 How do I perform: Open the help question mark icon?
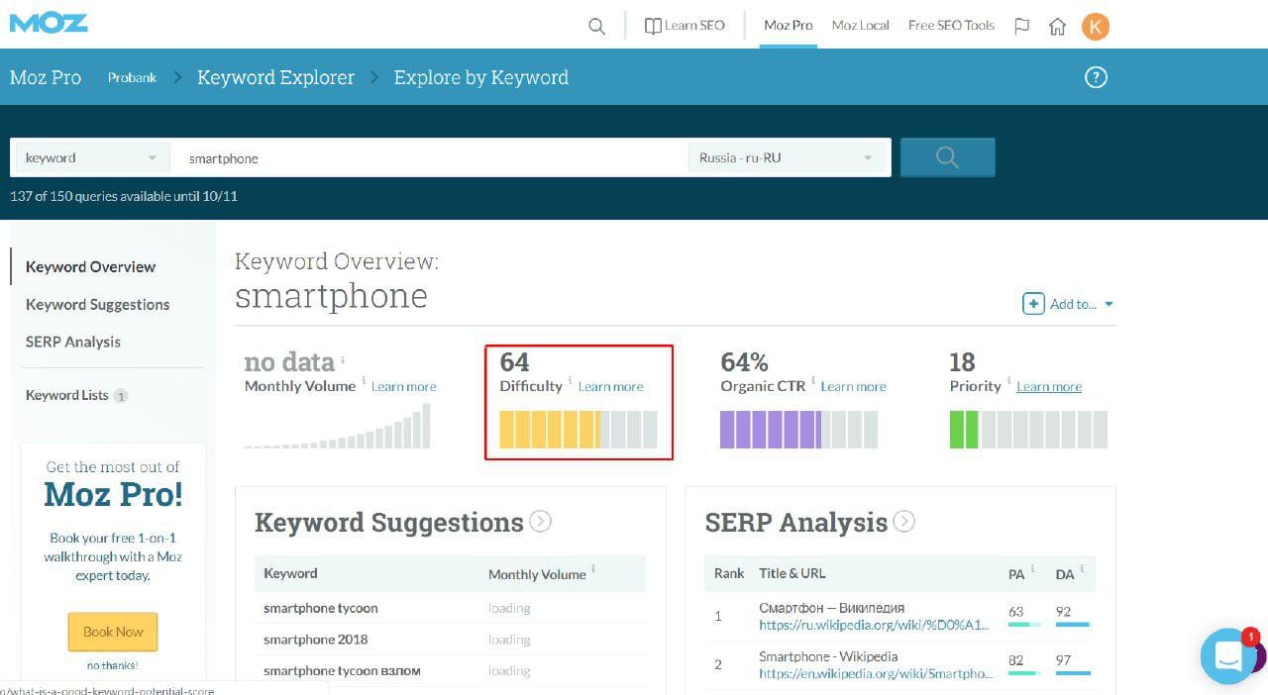[x=1096, y=77]
